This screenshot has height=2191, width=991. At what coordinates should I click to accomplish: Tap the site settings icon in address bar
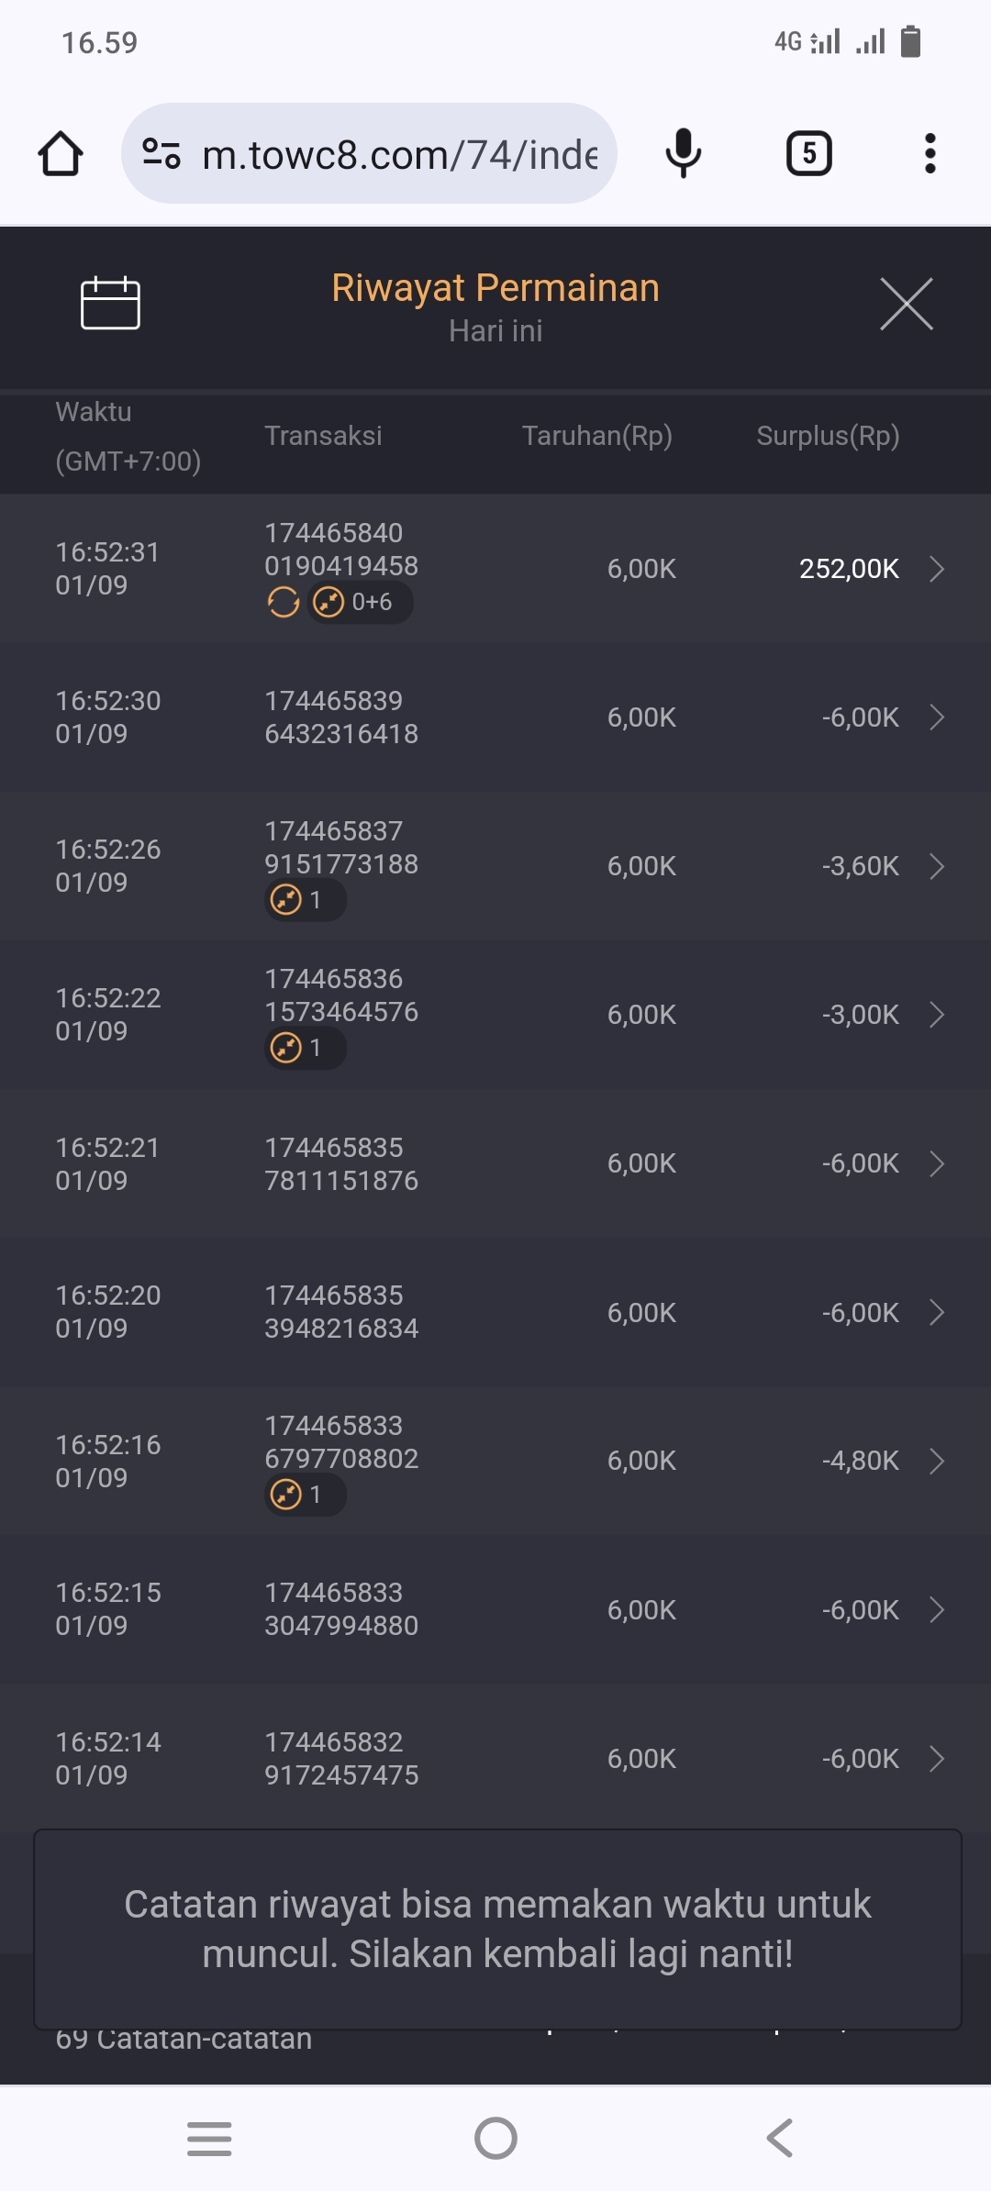pos(161,153)
